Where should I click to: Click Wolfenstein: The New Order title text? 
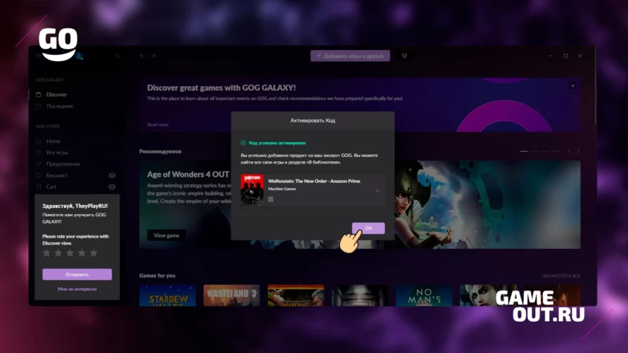(314, 181)
